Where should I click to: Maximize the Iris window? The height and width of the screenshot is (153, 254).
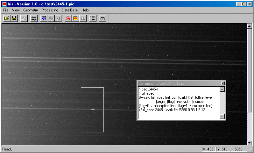point(243,4)
